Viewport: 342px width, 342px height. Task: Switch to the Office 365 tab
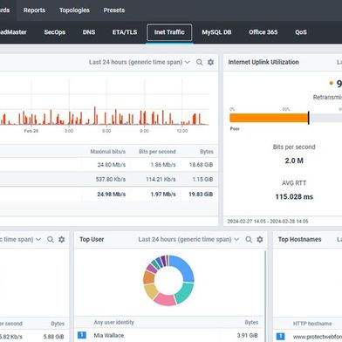pos(263,32)
